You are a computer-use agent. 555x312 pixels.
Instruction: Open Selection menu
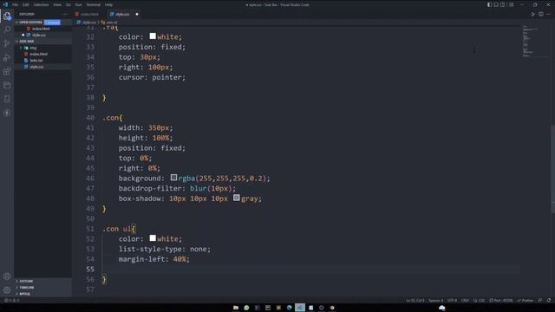tap(41, 5)
